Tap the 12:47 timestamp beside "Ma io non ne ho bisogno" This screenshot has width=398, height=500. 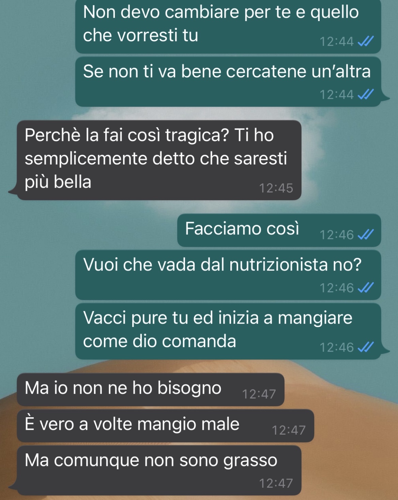pyautogui.click(x=259, y=394)
